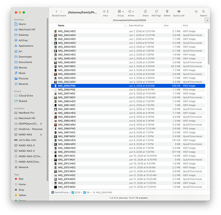The image size is (221, 215).
Task: Open the View list-style switcher
Action: click(x=105, y=11)
